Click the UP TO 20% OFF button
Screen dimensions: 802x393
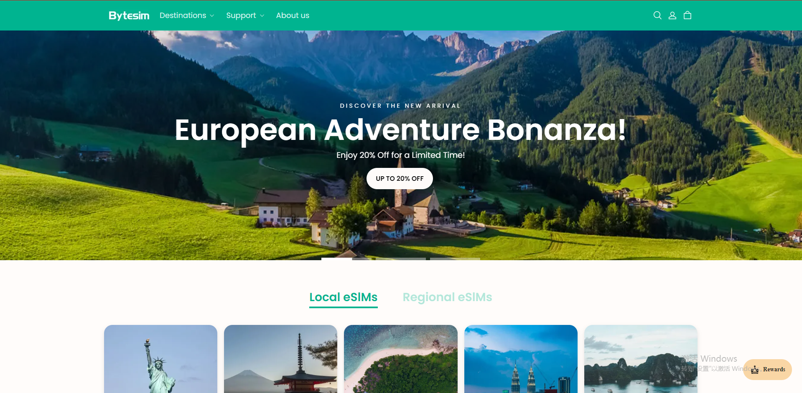point(400,178)
